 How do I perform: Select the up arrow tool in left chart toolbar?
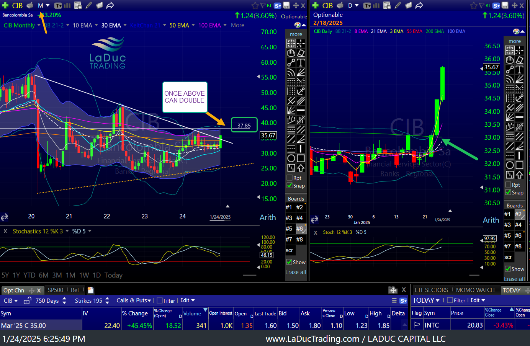301,168
